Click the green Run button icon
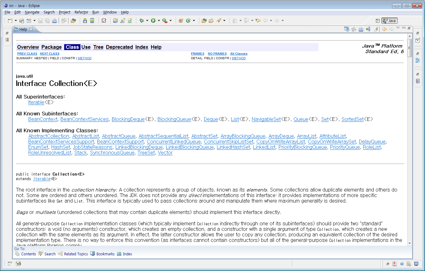Viewport: 425px width, 271px height. (153, 21)
